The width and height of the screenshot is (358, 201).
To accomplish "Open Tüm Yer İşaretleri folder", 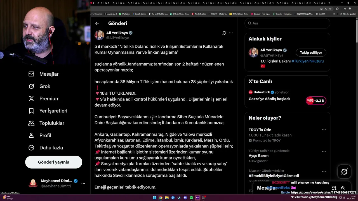I will tap(348, 14).
